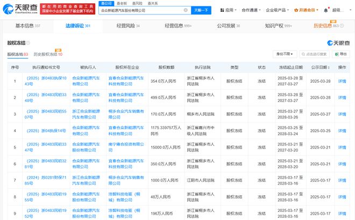Open the 身份不限 filter dropdown

click(x=285, y=54)
